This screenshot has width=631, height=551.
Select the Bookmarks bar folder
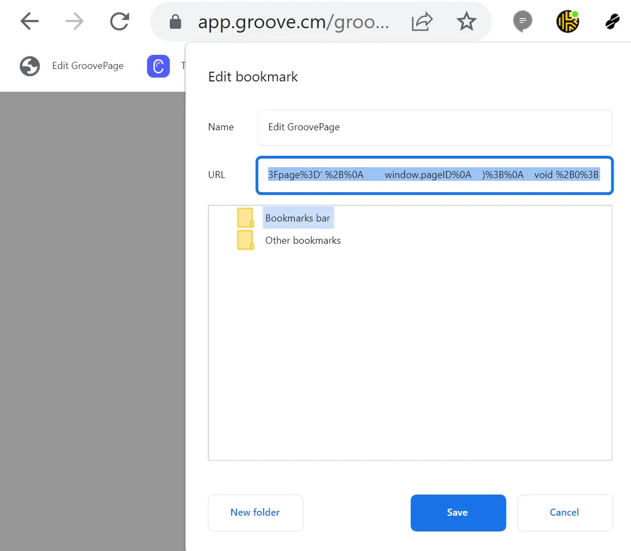click(298, 218)
